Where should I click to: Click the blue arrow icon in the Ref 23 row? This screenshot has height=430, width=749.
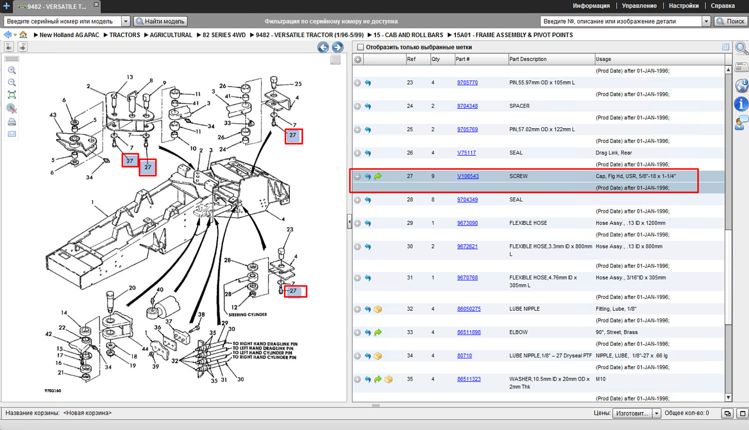368,83
